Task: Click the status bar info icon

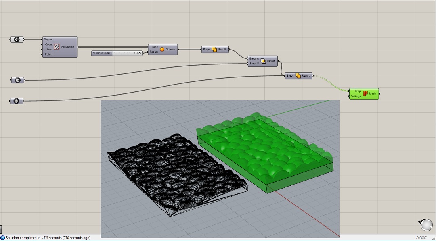Action: tap(2, 238)
